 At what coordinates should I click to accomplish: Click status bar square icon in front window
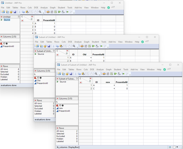pos(174,147)
